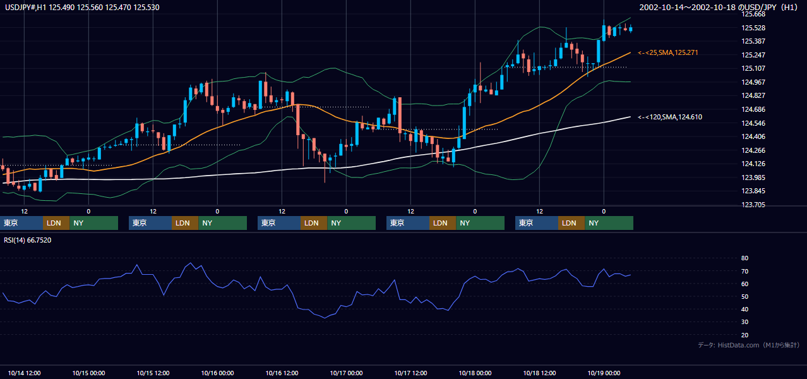Image resolution: width=807 pixels, height=379 pixels.
Task: Click price axis value 123.985
Action: (x=753, y=177)
